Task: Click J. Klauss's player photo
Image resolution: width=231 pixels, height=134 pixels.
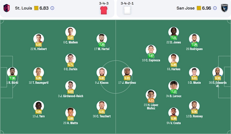Action: click(101, 72)
